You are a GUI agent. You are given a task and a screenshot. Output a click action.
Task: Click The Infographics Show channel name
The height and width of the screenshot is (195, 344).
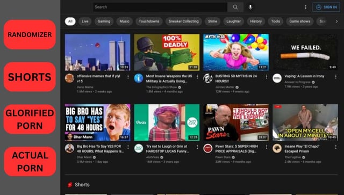(x=161, y=87)
